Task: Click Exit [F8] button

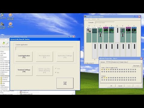Action: pos(65,83)
